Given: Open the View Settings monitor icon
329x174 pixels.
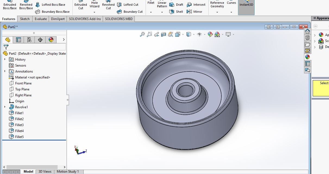Looking at the screenshot, I should 228,34.
